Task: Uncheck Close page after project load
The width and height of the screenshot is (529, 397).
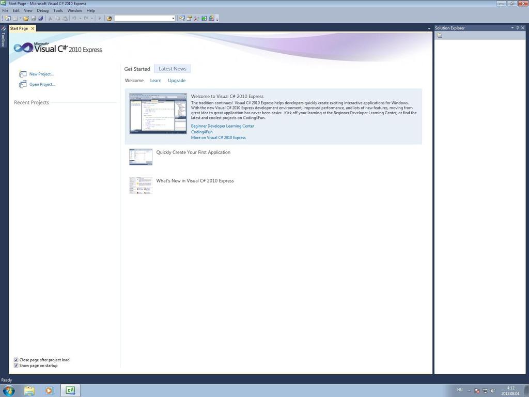Action: 16,360
